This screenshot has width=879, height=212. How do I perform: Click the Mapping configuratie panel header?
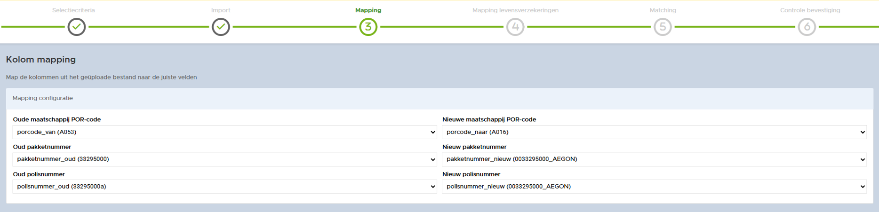[43, 98]
